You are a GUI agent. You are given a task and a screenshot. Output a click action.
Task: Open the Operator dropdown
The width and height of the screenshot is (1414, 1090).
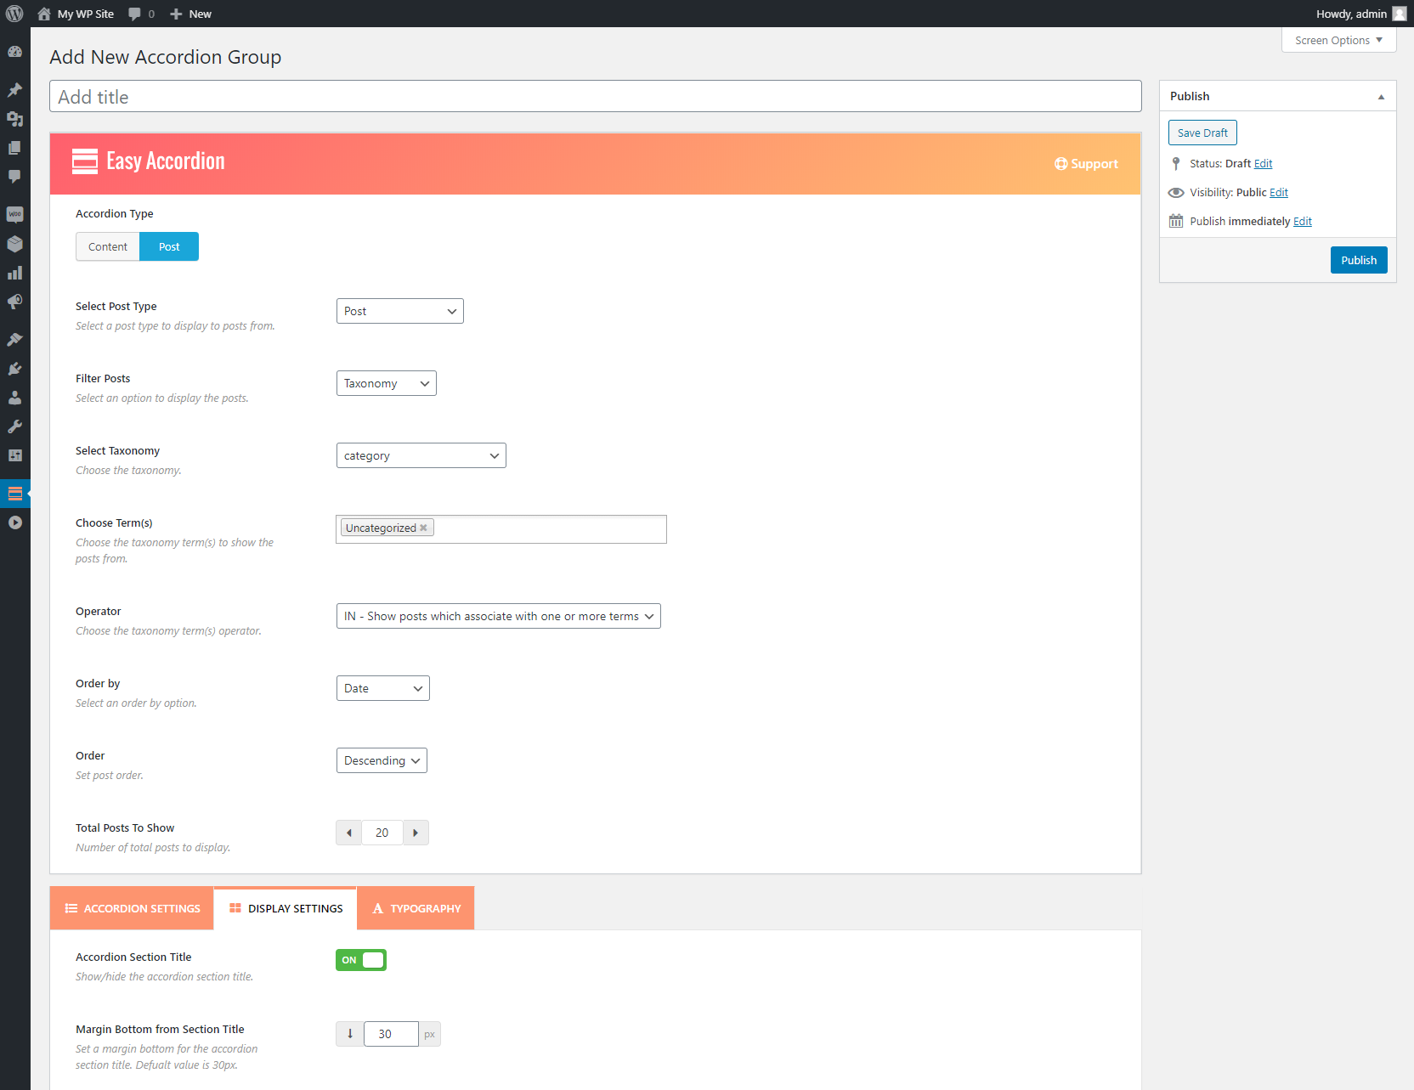point(499,616)
